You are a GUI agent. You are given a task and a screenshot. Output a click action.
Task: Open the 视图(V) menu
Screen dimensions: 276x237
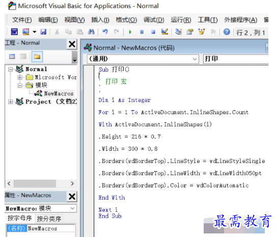point(75,20)
